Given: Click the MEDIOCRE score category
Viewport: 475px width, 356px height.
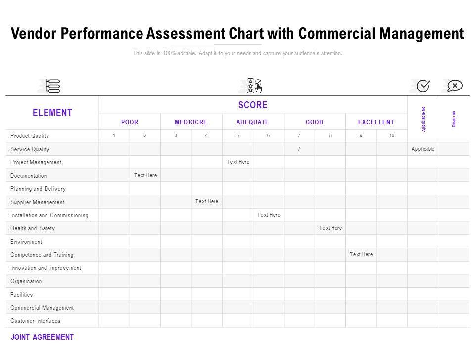Looking at the screenshot, I should pos(191,122).
